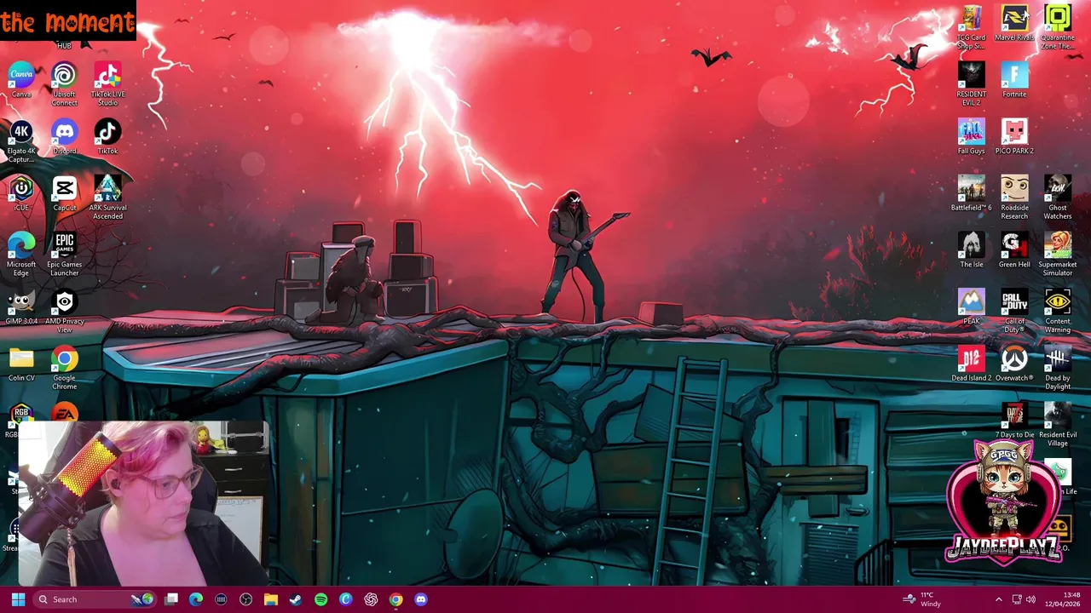Open the GIMP 3.0.4 desktop shortcut
The image size is (1091, 613).
(x=21, y=307)
